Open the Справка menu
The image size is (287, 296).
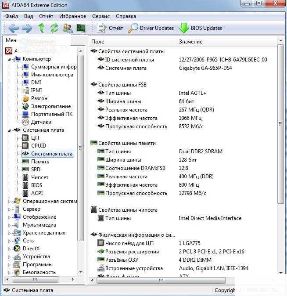click(x=126, y=16)
